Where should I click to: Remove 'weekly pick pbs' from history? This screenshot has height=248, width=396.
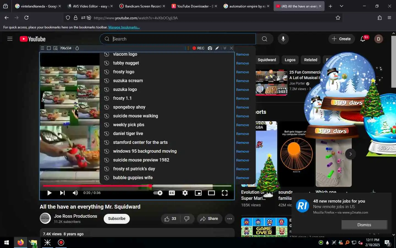click(243, 125)
